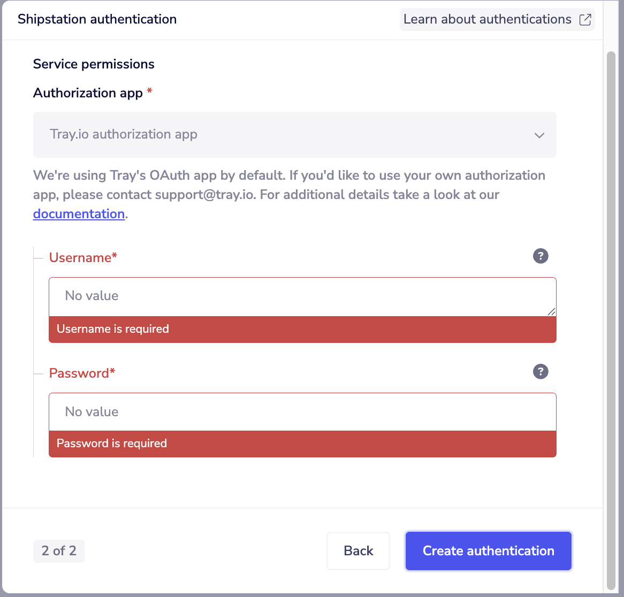Go back using the Back button
The image size is (624, 597).
(358, 550)
